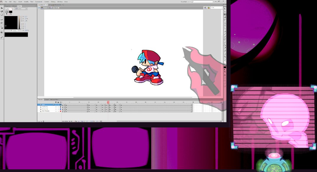This screenshot has height=172, width=317.
Task: Select the Subselection tool
Action: coord(225,12)
